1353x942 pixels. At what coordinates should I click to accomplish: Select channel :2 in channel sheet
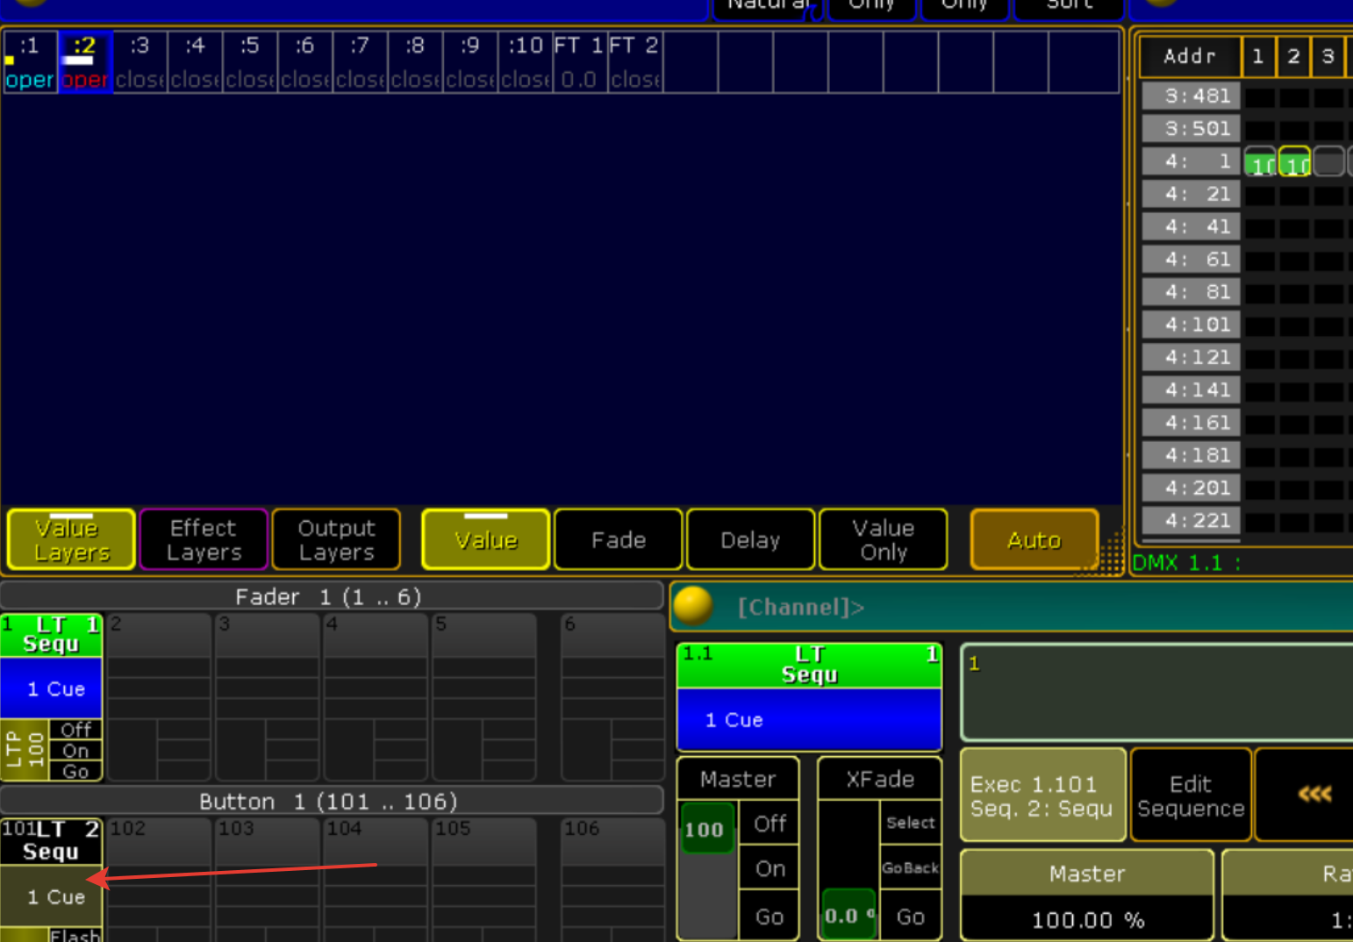click(85, 61)
